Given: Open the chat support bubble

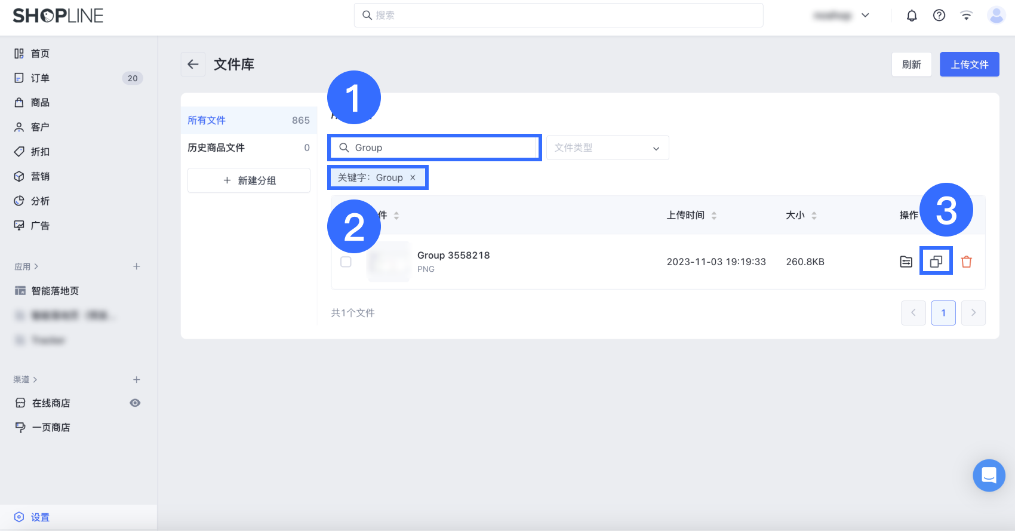Looking at the screenshot, I should [989, 475].
